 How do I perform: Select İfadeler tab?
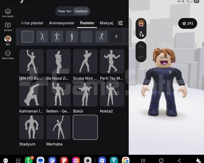tap(87, 23)
